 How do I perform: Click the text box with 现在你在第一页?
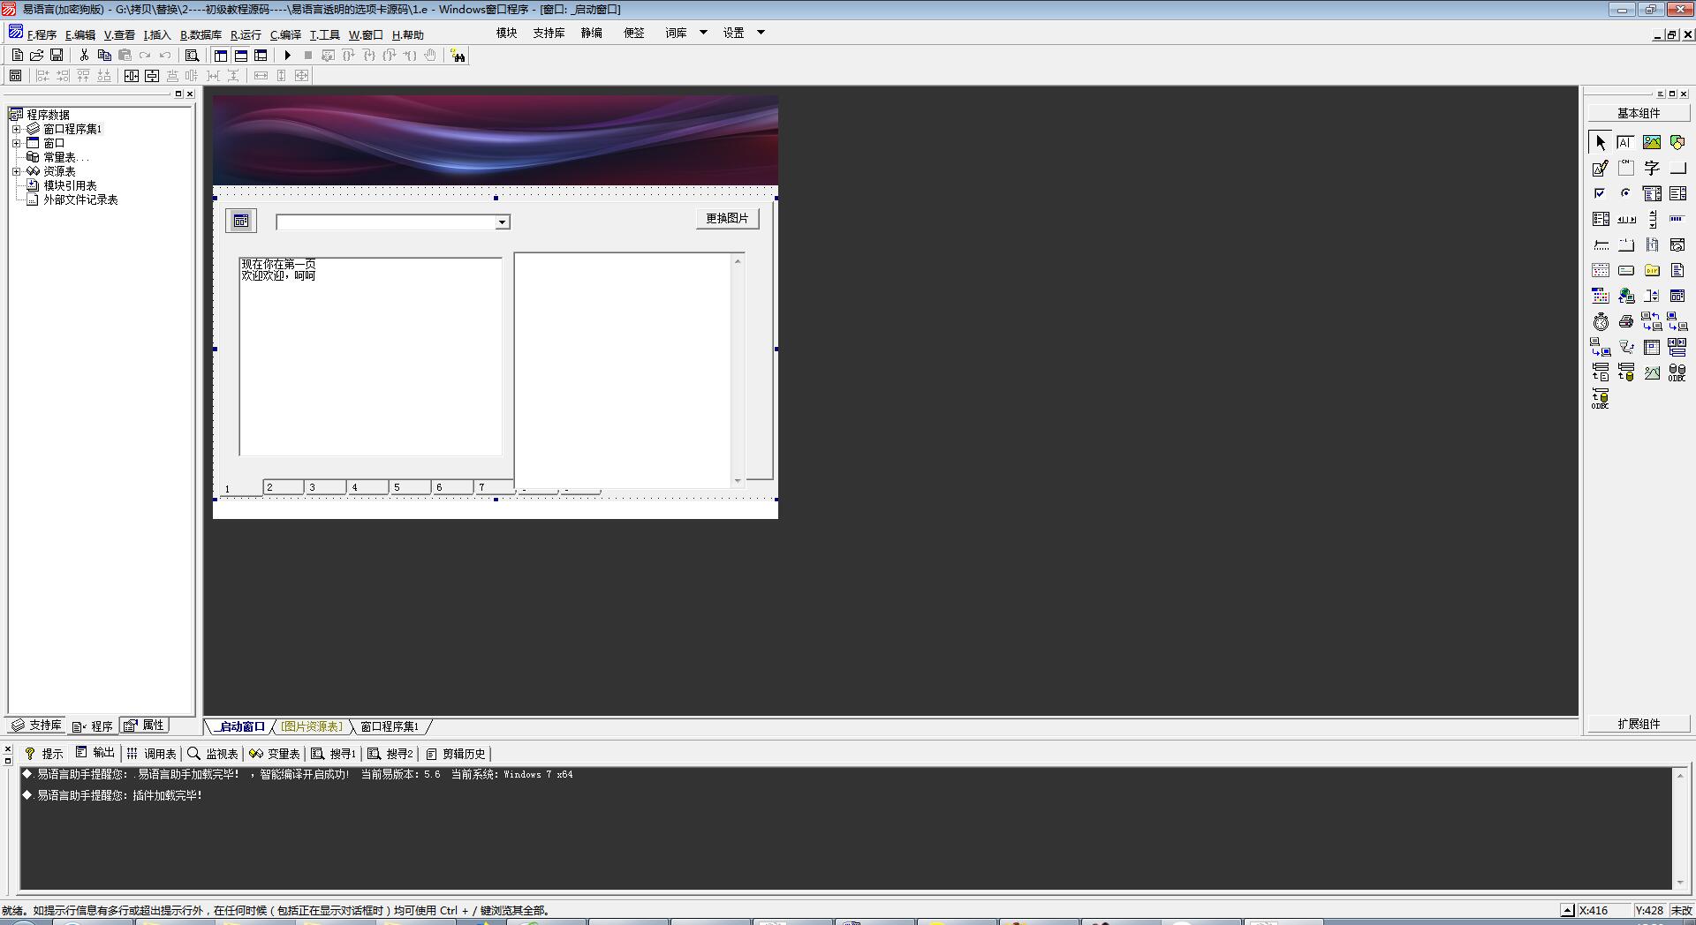[x=371, y=357]
